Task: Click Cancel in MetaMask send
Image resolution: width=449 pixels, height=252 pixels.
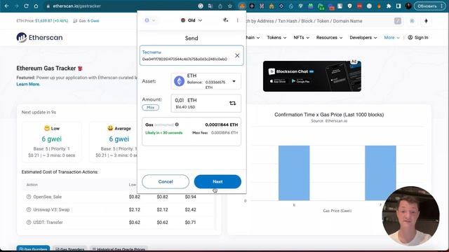Action: [166, 182]
